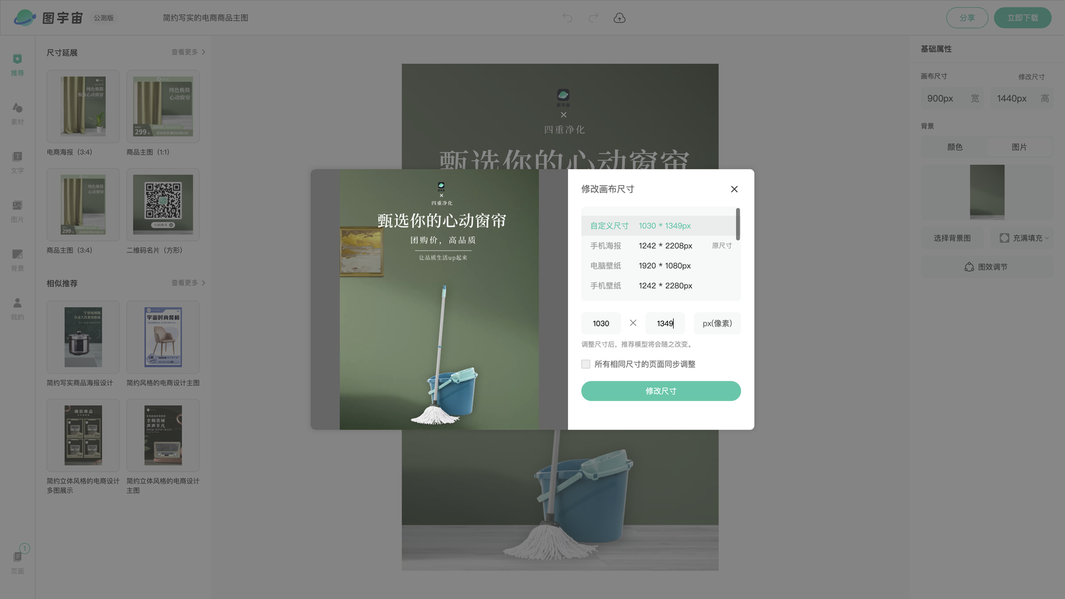Toggle 所有相同尺寸的页面同步调整 checkbox
The height and width of the screenshot is (599, 1065).
pos(586,364)
